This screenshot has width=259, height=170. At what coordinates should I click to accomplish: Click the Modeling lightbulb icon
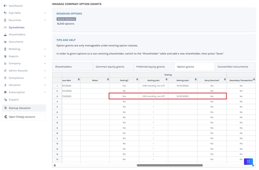(x=5, y=49)
